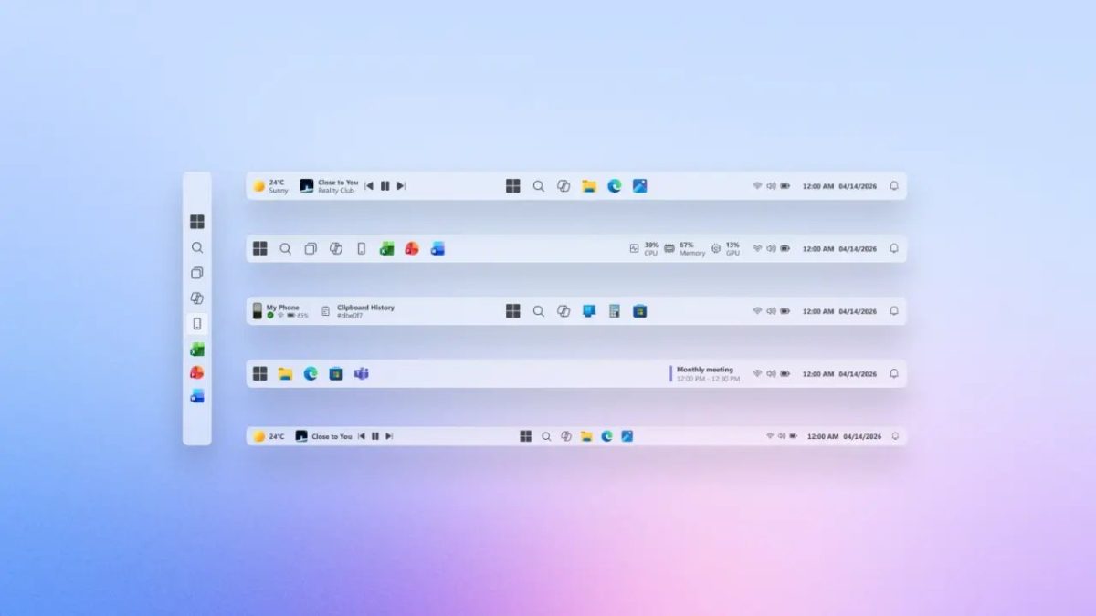Launch Copilot on the Sunny weather taskbar

coord(564,186)
